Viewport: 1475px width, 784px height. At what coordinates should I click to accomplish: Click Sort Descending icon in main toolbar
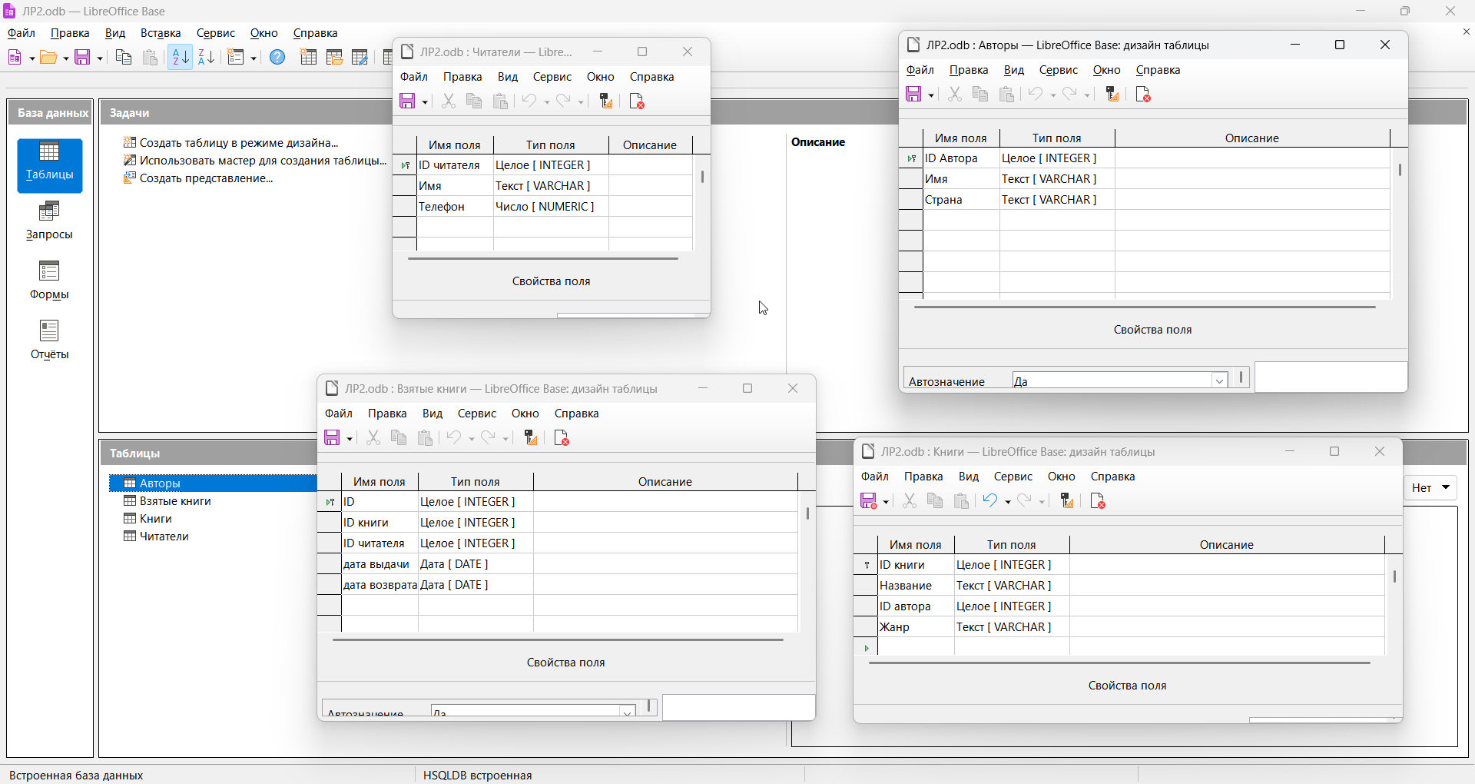(x=207, y=57)
